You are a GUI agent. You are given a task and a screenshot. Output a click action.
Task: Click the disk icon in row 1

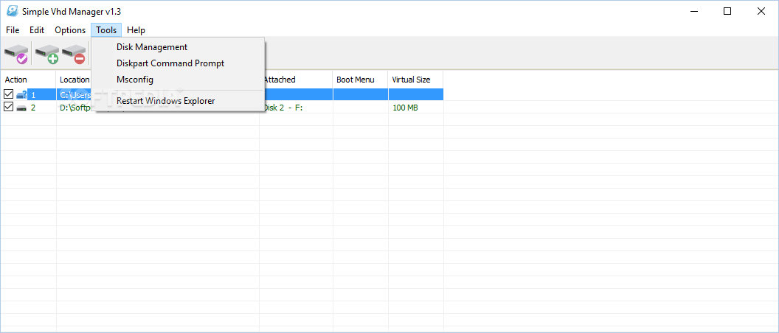21,94
